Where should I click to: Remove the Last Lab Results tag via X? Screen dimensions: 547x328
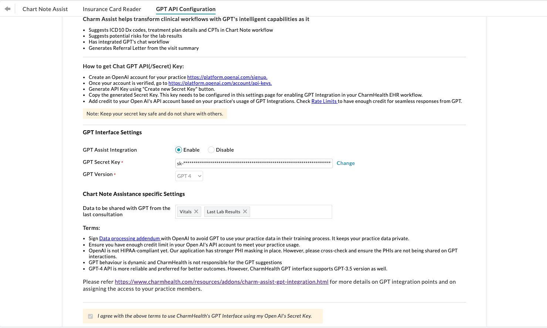[245, 211]
